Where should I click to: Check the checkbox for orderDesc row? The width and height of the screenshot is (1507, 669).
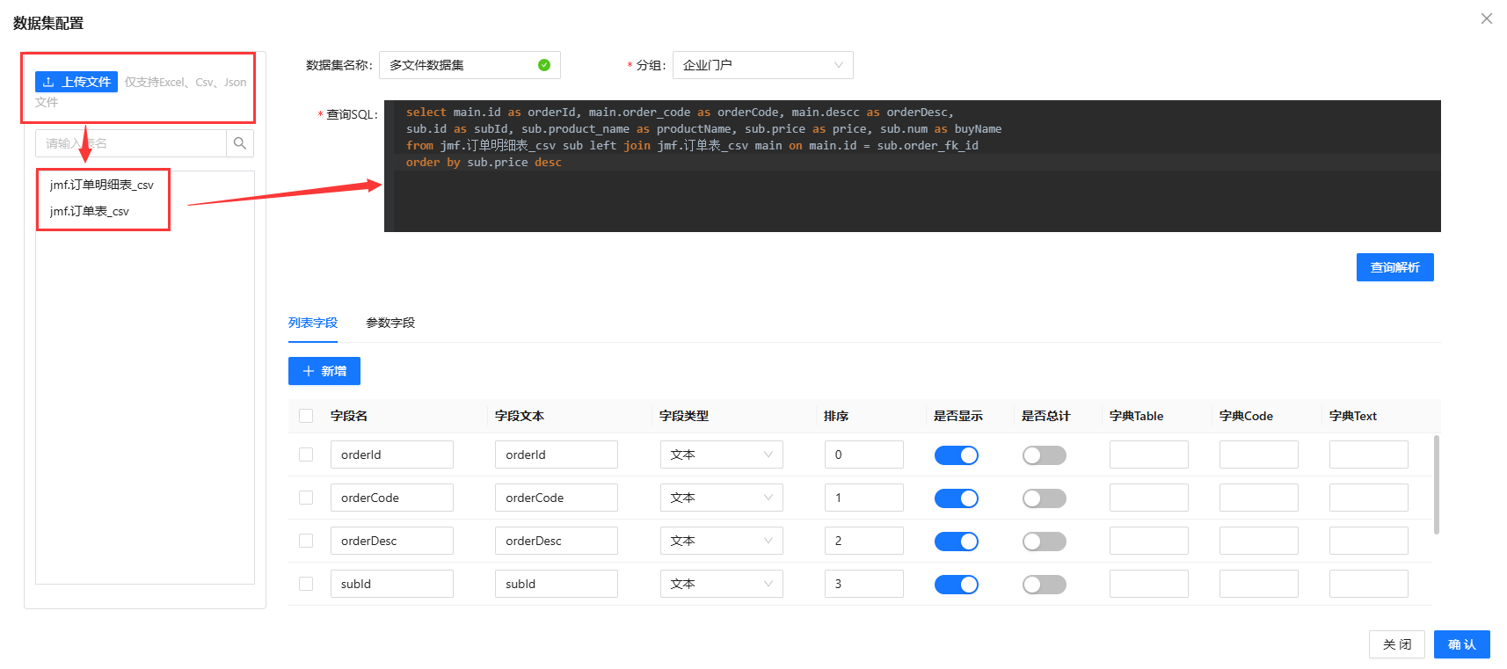306,541
